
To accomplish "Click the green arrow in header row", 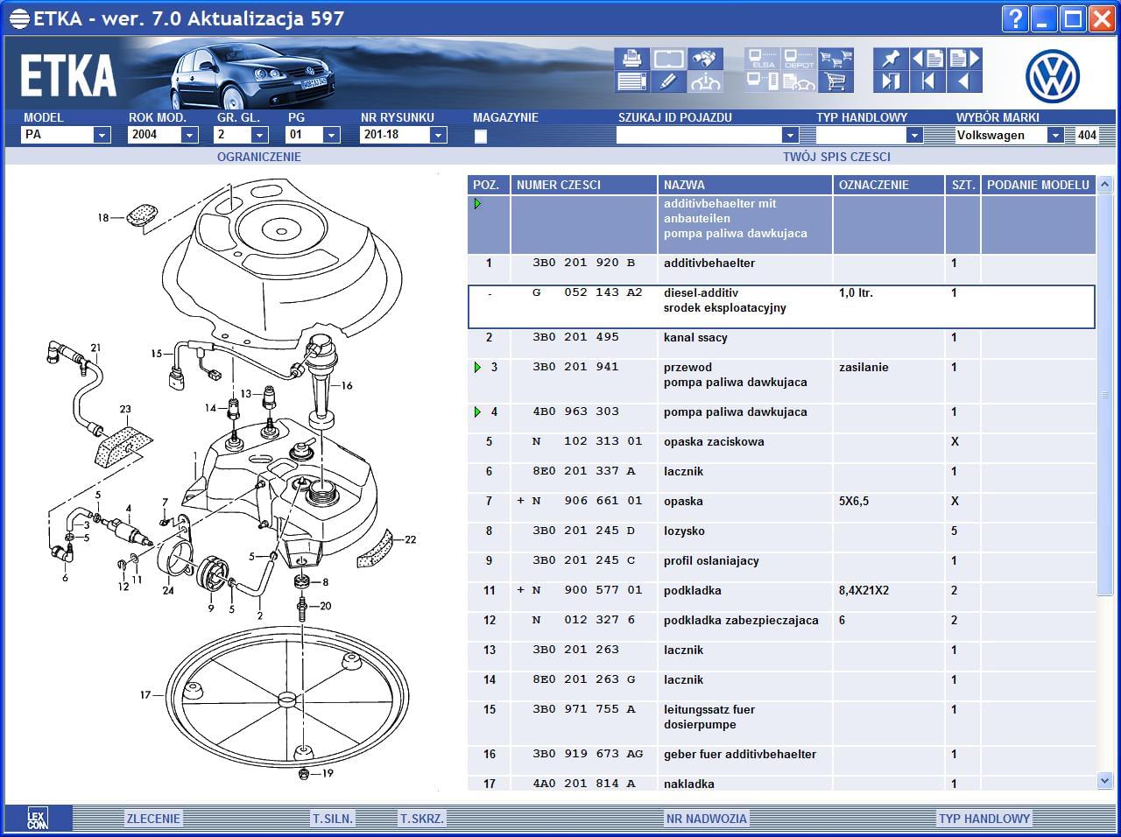I will click(477, 204).
